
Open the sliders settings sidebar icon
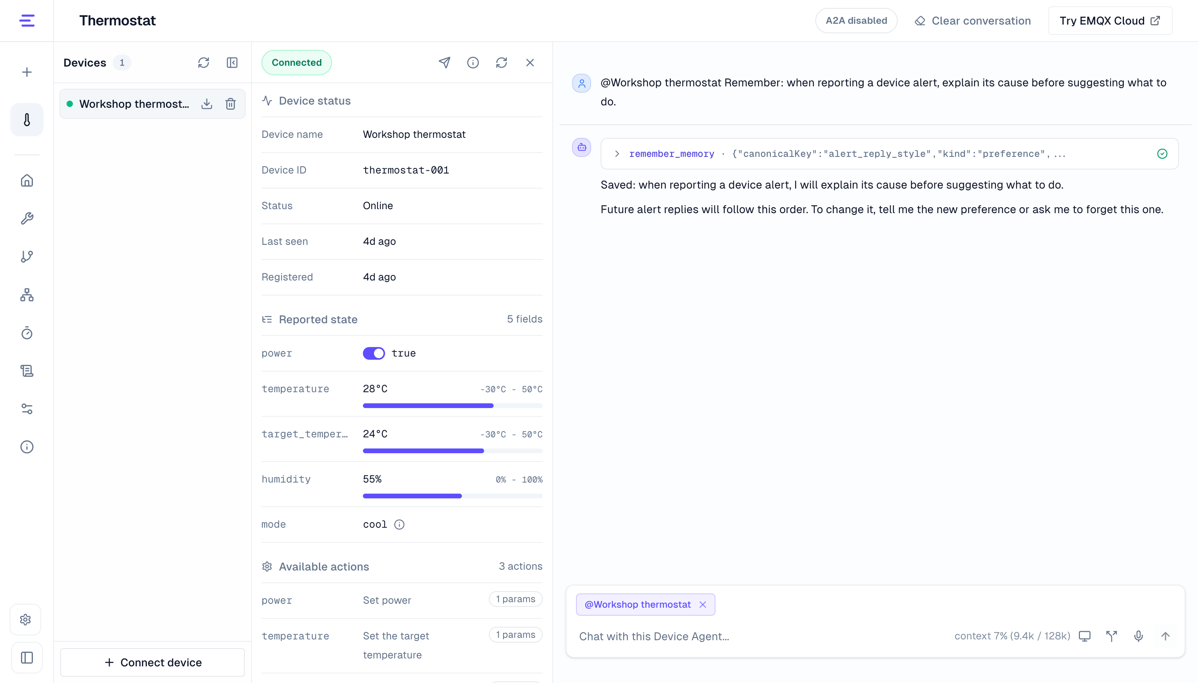(x=27, y=408)
